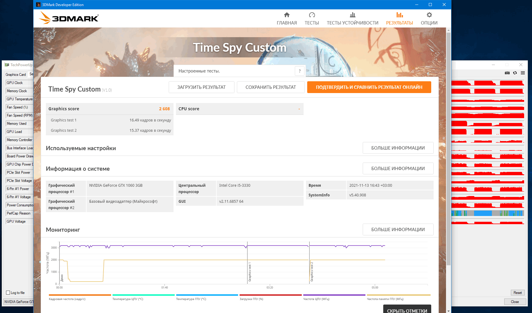Click Memory Used sensor in GPU-Z
Screen dimensions: 532x313
[19, 123]
